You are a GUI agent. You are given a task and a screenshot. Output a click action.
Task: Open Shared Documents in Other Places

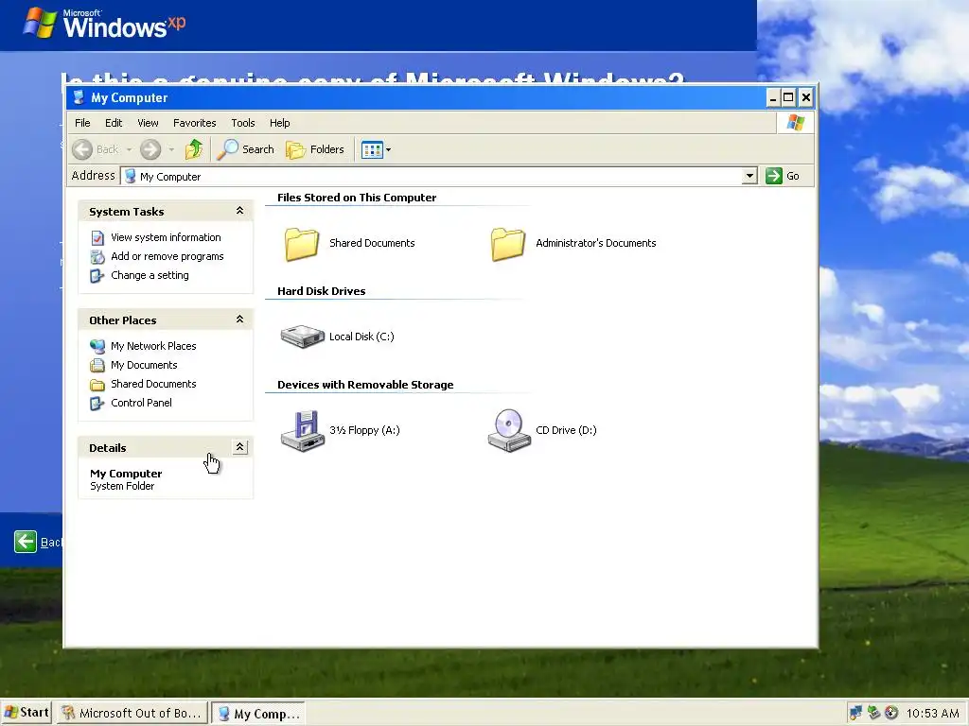153,384
